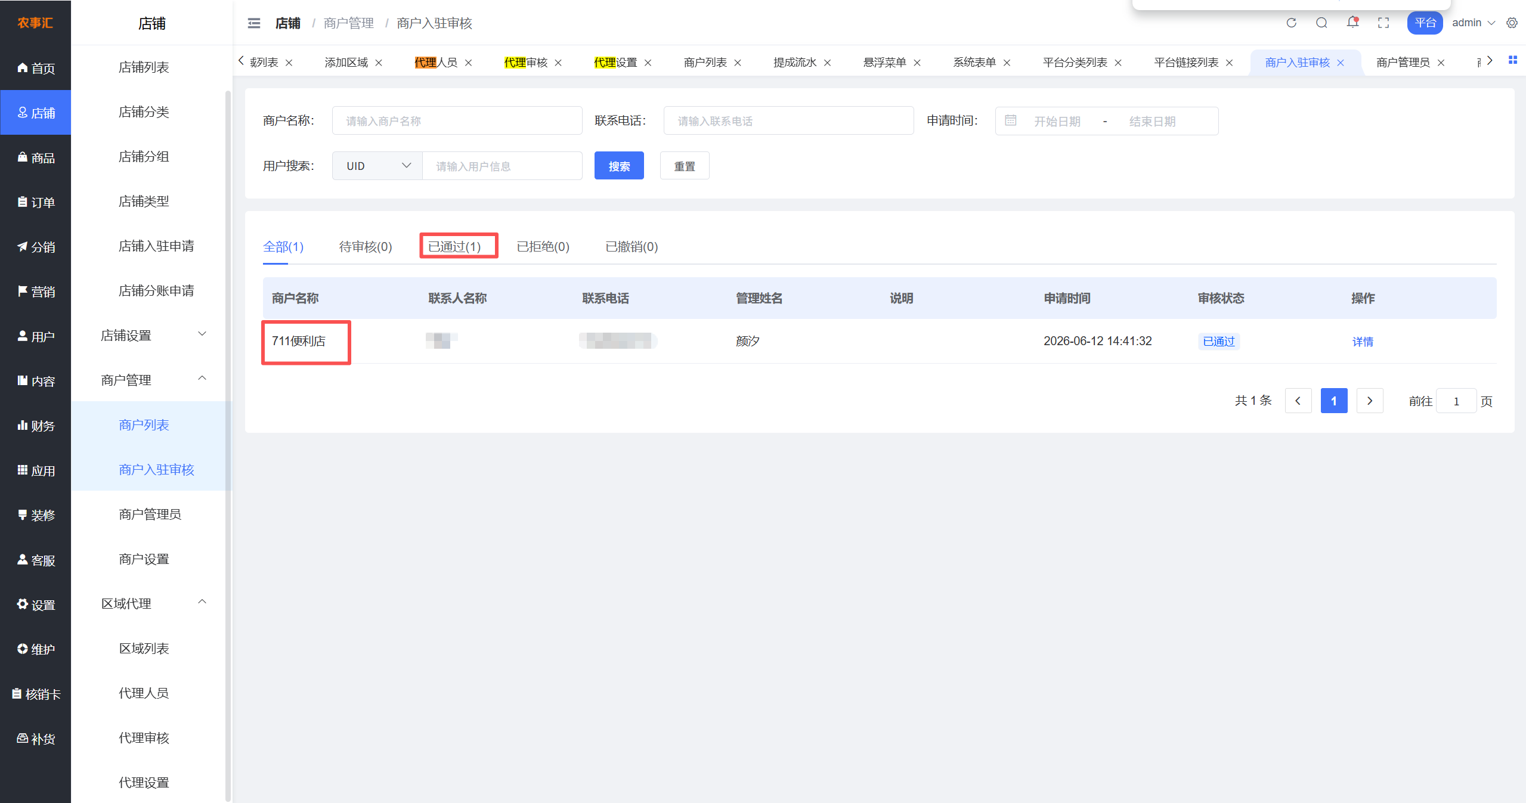The image size is (1526, 803).
Task: Open notifications bell icon
Action: click(1352, 23)
